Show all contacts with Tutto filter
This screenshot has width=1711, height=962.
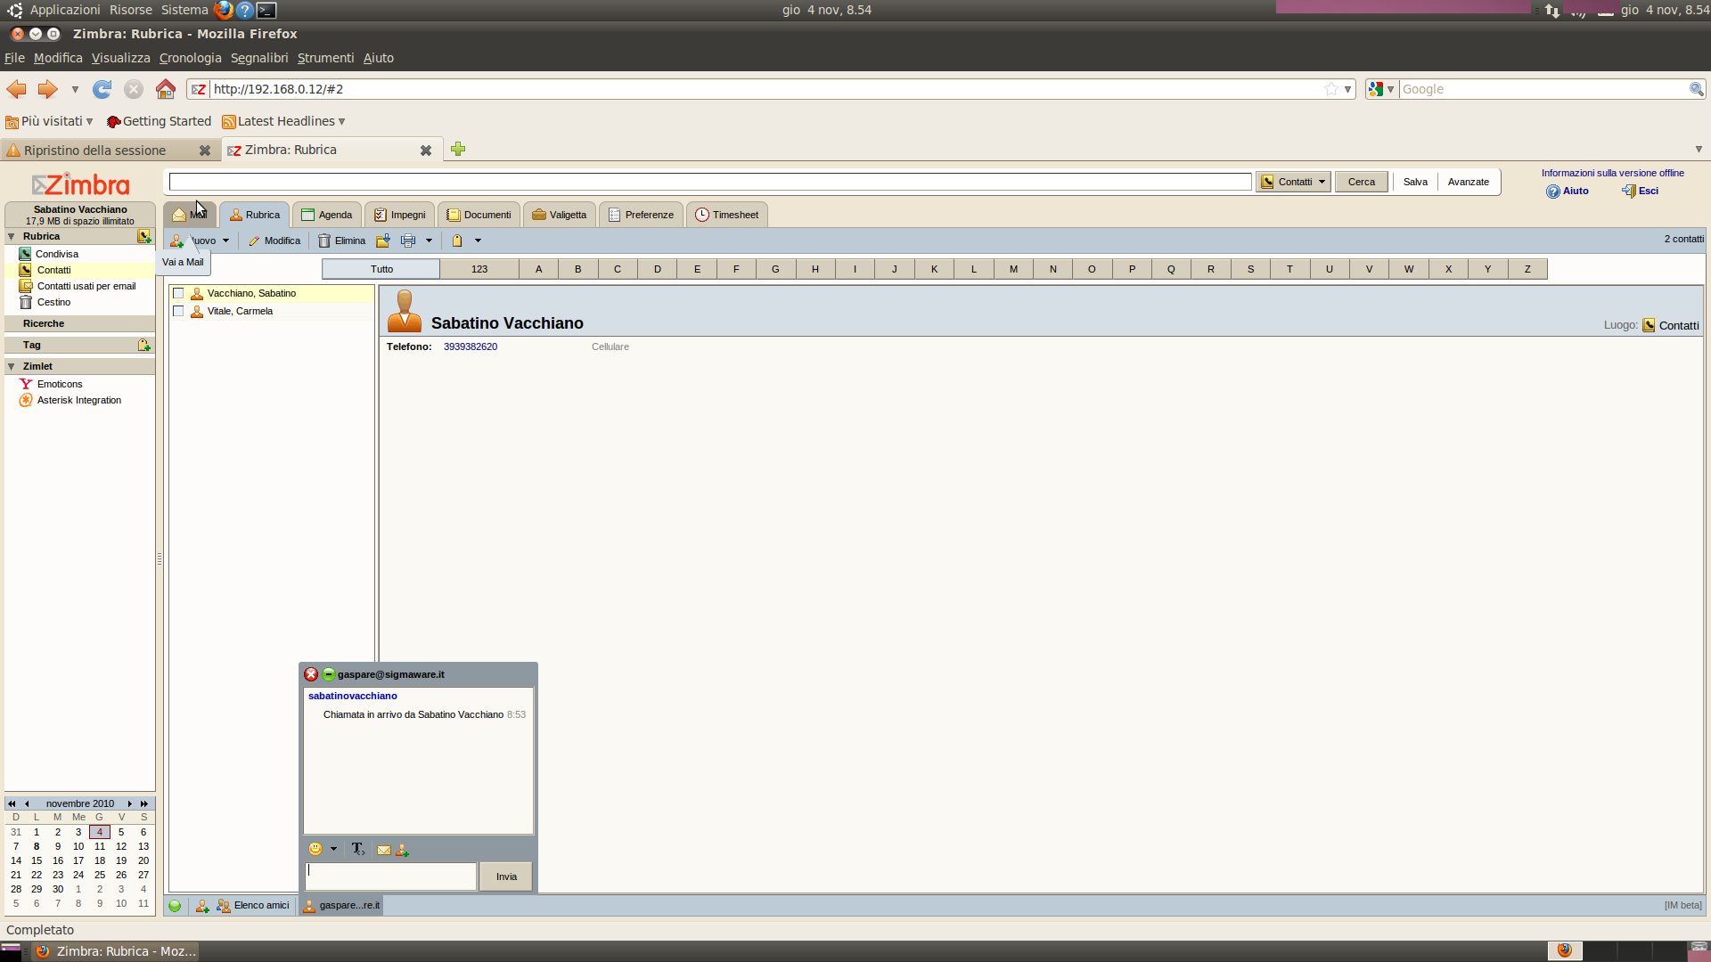tap(381, 269)
